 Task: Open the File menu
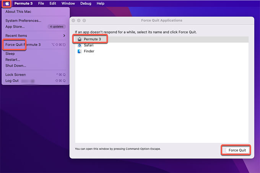click(x=41, y=3)
